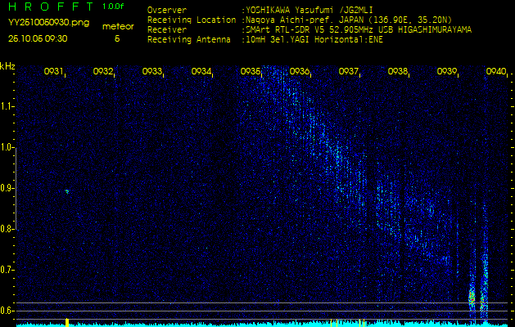Pick the 0937 time label
This screenshot has width=515, height=327.
(x=349, y=72)
